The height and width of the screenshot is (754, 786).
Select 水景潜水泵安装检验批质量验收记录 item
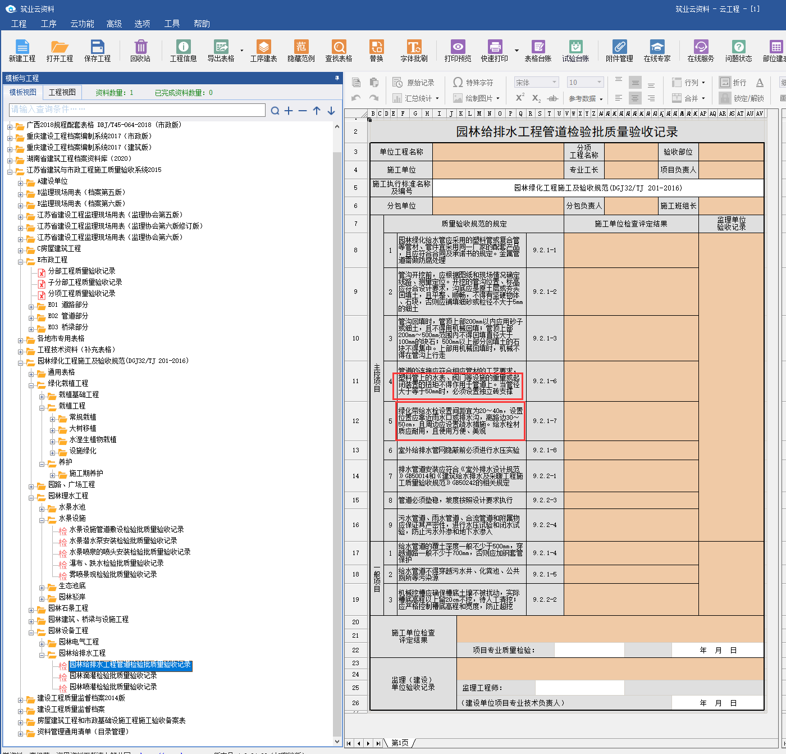coord(123,540)
